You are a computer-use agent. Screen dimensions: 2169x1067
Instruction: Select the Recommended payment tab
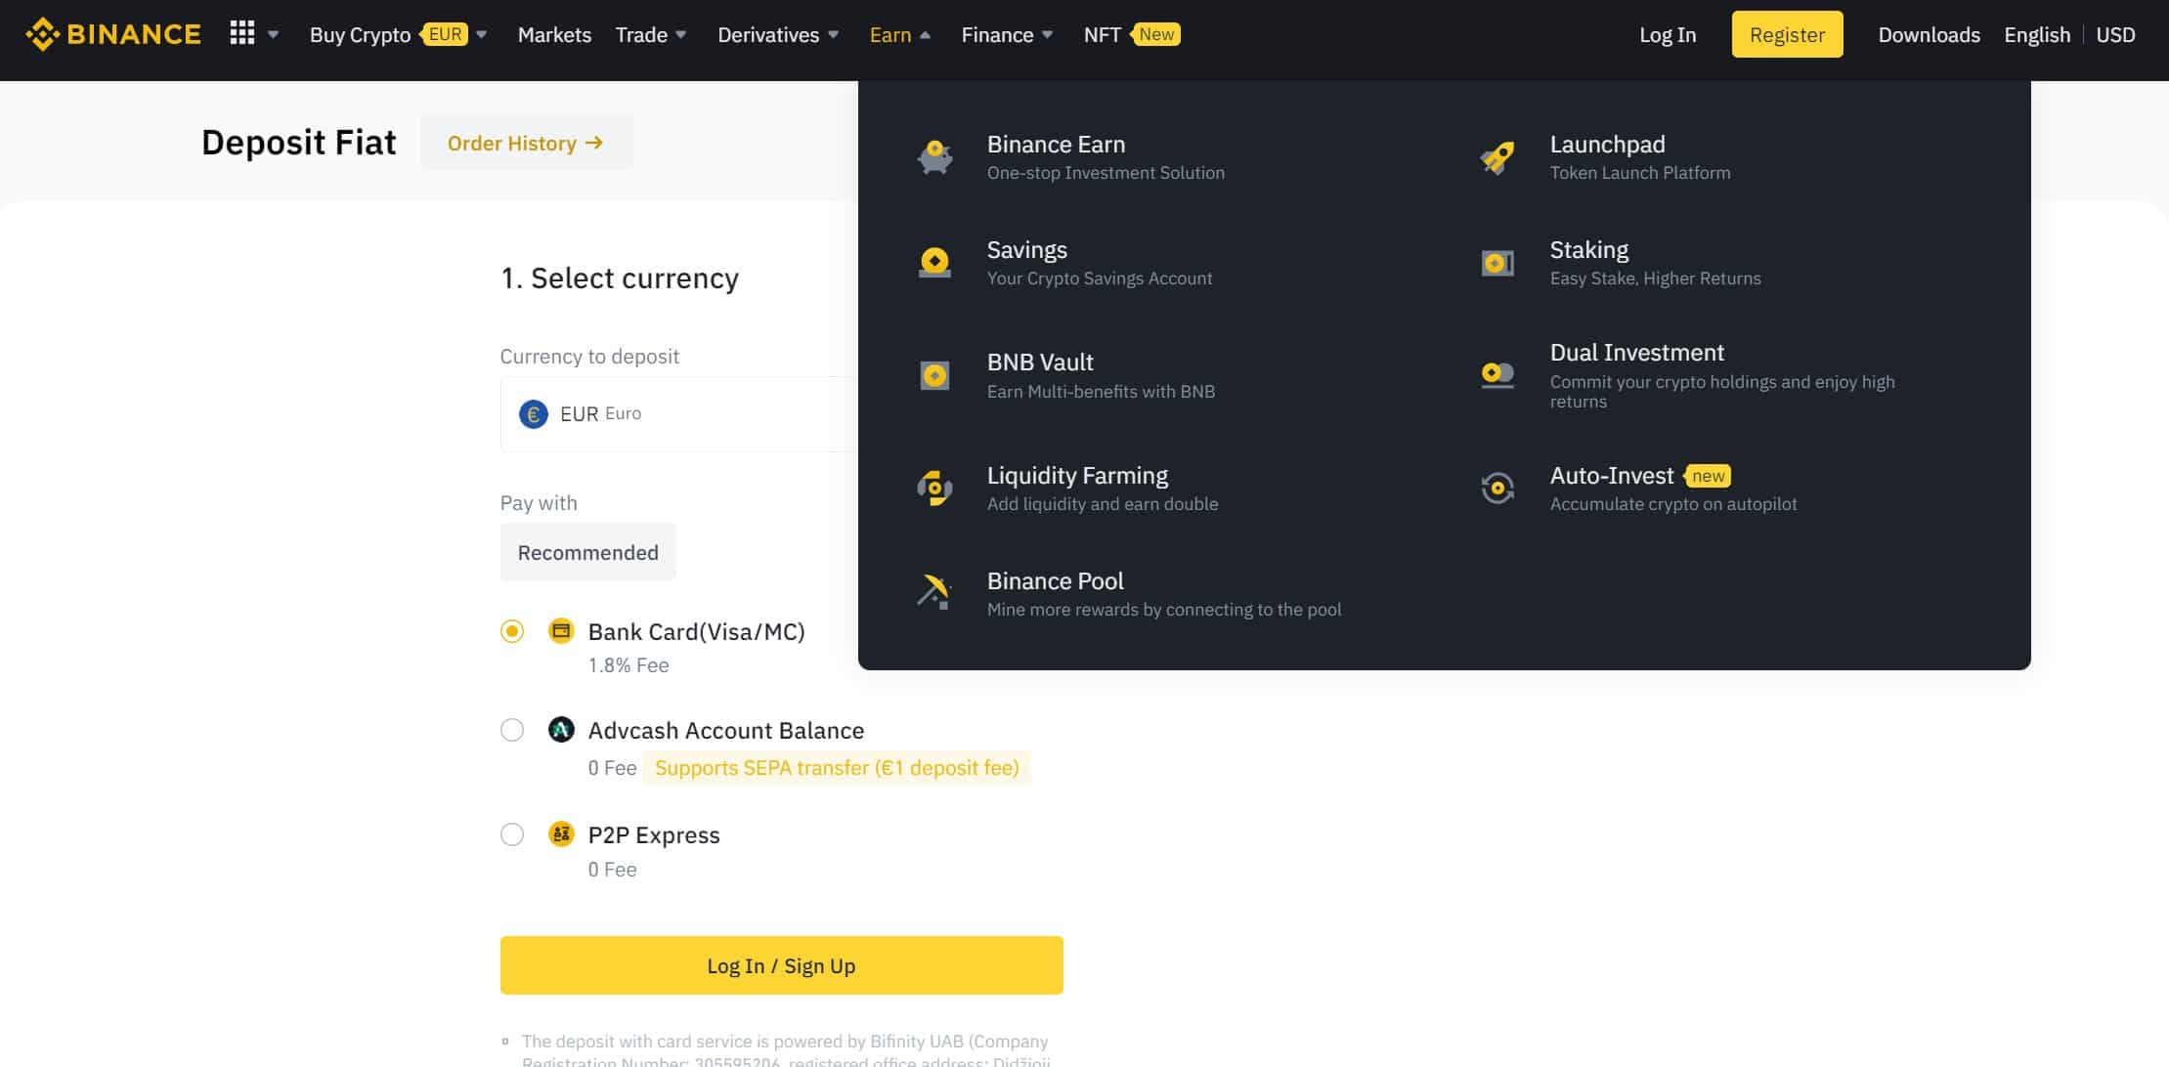(587, 552)
